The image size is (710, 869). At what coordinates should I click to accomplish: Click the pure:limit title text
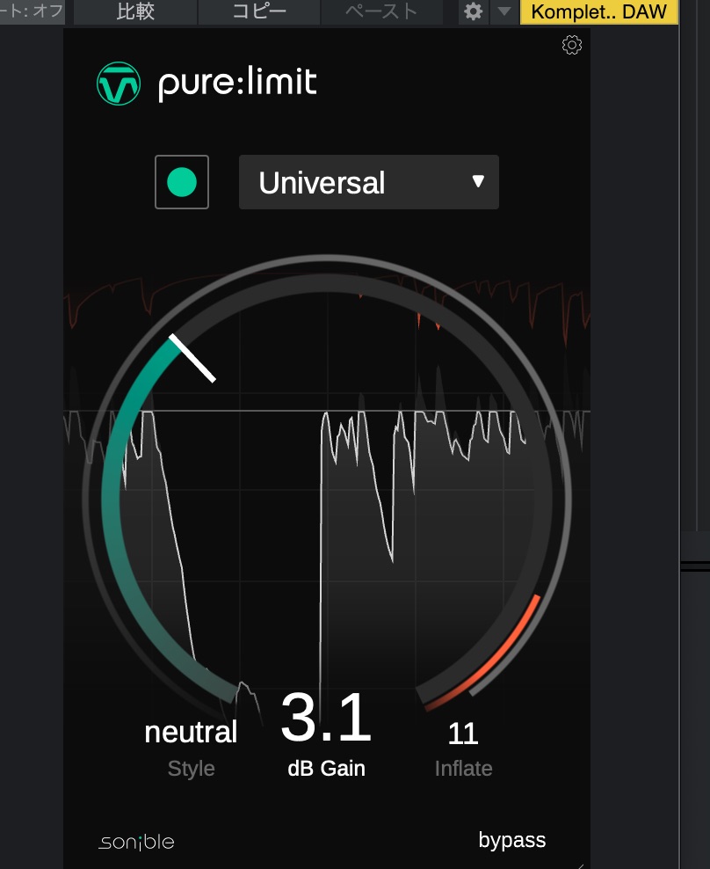click(x=237, y=84)
